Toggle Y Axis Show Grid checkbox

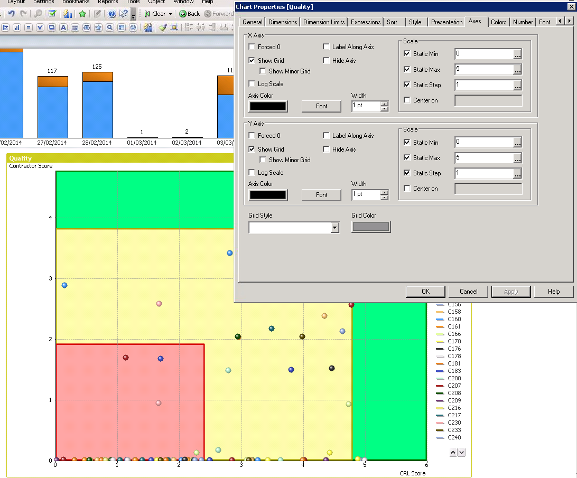coord(252,149)
